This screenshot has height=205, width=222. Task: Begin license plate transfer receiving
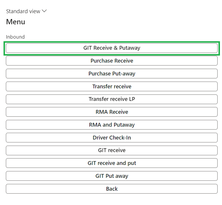tap(111, 99)
